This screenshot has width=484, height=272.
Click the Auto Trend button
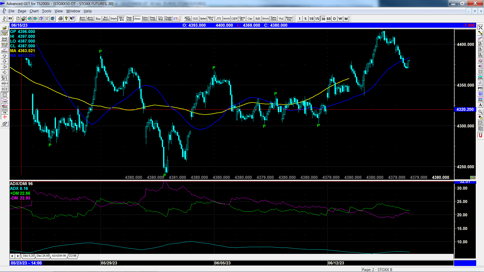point(90,19)
